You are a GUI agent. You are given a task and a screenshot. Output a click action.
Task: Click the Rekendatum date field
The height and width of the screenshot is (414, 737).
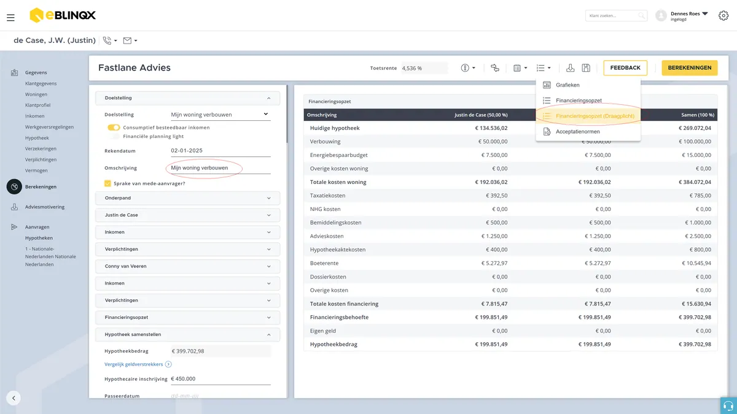point(220,151)
